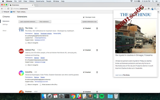This screenshot has height=100, width=160.
Task: Click Load unpacked extension button
Action: click(x=28, y=22)
